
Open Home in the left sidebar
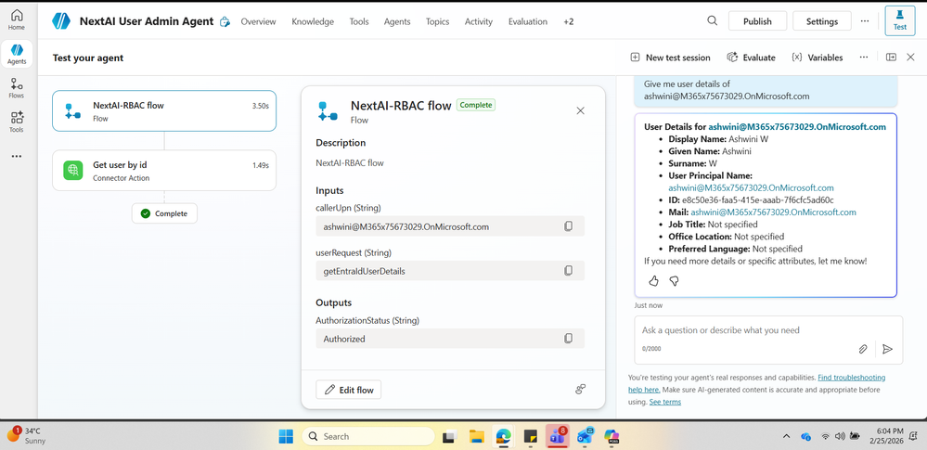[x=17, y=19]
